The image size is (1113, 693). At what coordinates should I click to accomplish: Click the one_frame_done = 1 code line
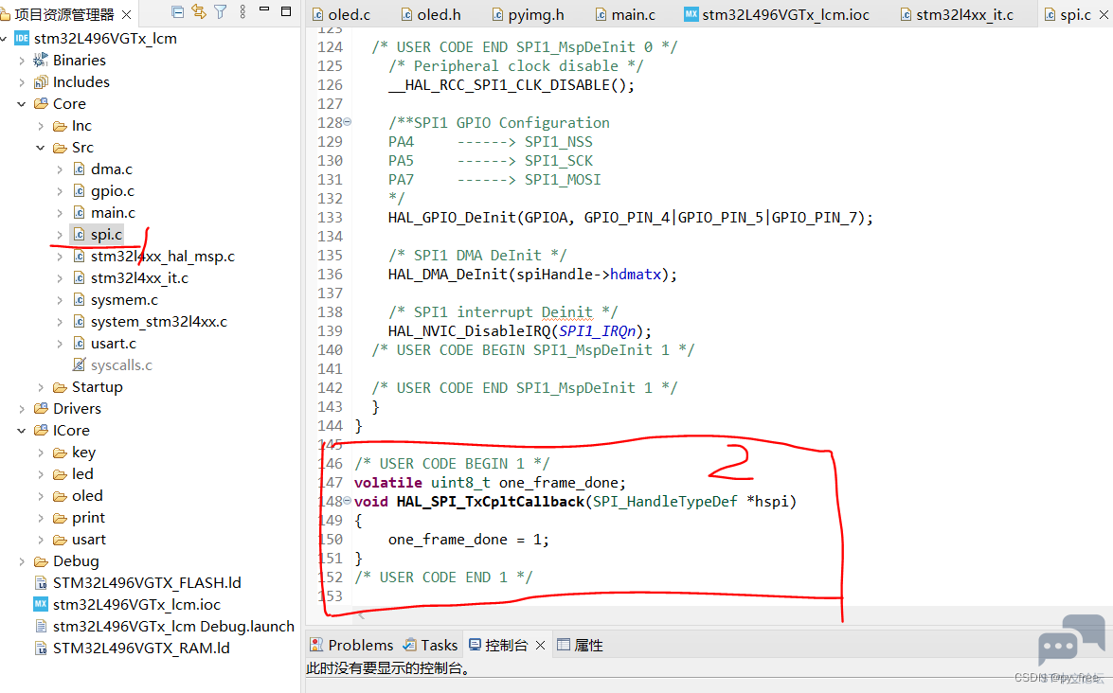point(469,540)
